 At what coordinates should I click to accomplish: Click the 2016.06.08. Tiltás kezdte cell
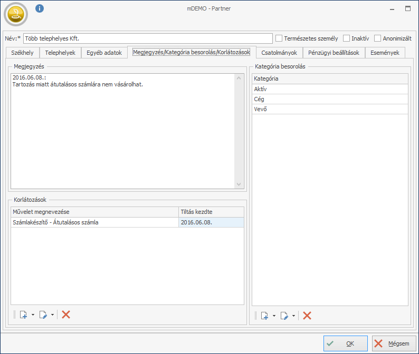tap(211, 222)
